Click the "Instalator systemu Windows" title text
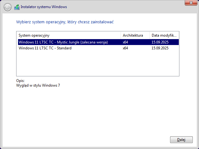This screenshot has height=149, width=199. (x=44, y=7)
